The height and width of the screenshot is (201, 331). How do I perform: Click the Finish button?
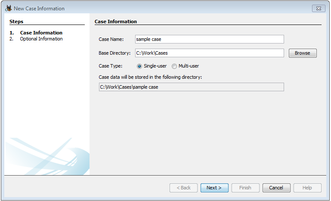click(x=245, y=188)
